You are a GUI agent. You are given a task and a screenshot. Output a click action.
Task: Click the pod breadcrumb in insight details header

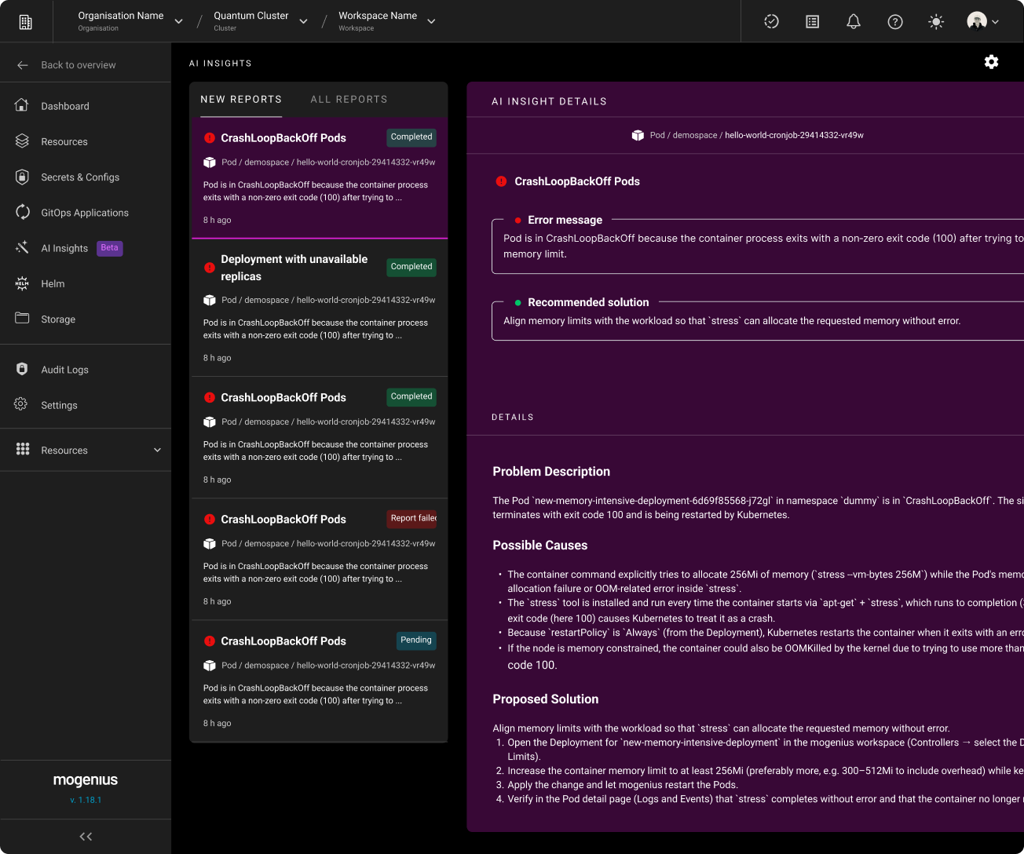tap(748, 135)
